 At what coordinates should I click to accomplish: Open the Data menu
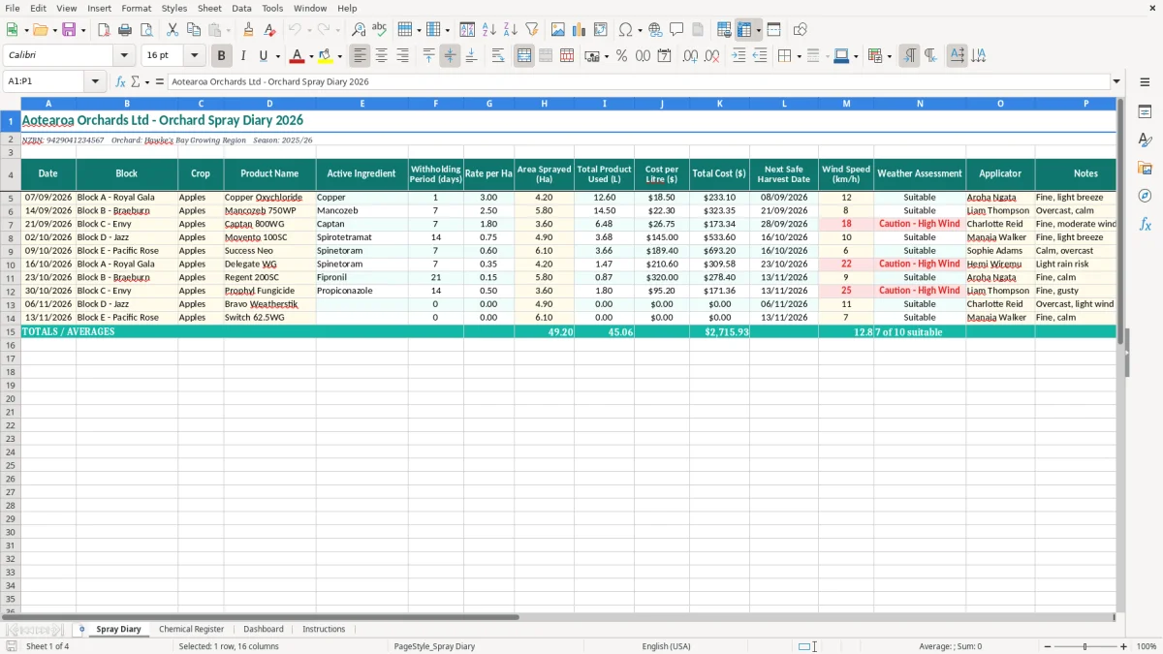(241, 8)
